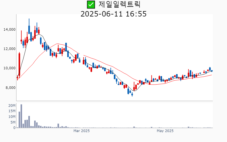
Task: Click the last blue candlestick at chart's right end
Action: click(212, 71)
